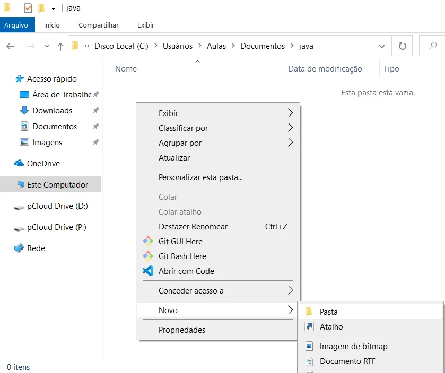Screen dimensions: 445x373
Task: Click the OneDrive cloud icon
Action: click(19, 163)
